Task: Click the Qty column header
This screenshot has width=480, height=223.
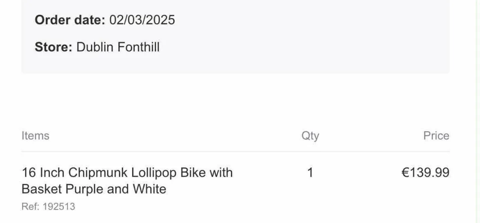Action: [x=310, y=136]
